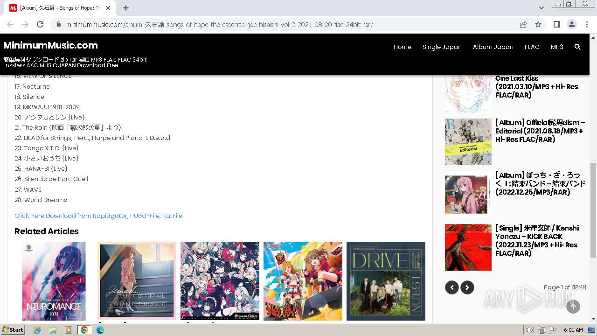
Task: Reload the current page
Action: (x=40, y=24)
